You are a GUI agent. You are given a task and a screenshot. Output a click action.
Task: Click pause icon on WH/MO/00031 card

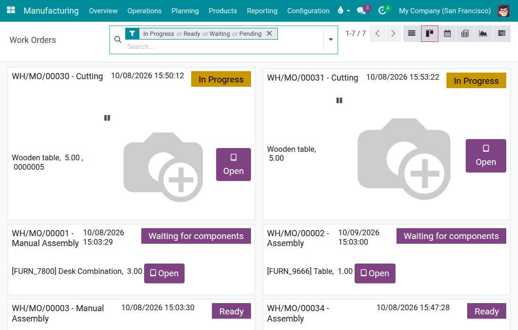(x=339, y=100)
